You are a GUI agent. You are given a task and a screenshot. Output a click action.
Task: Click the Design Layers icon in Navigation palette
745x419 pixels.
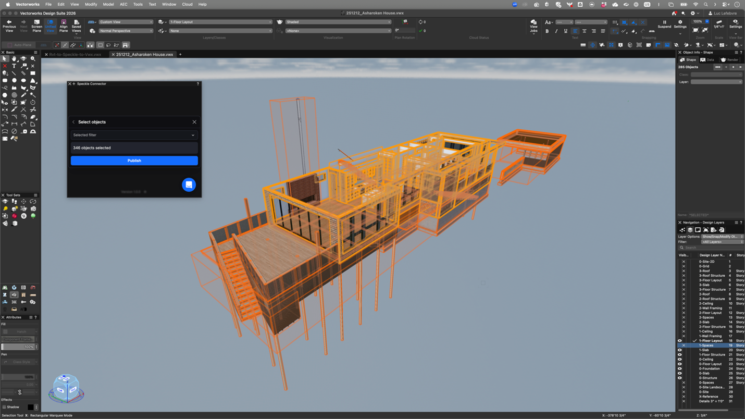click(690, 230)
